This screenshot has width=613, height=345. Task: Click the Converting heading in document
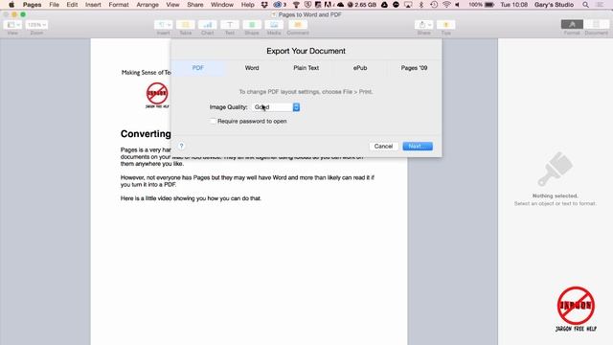[146, 134]
